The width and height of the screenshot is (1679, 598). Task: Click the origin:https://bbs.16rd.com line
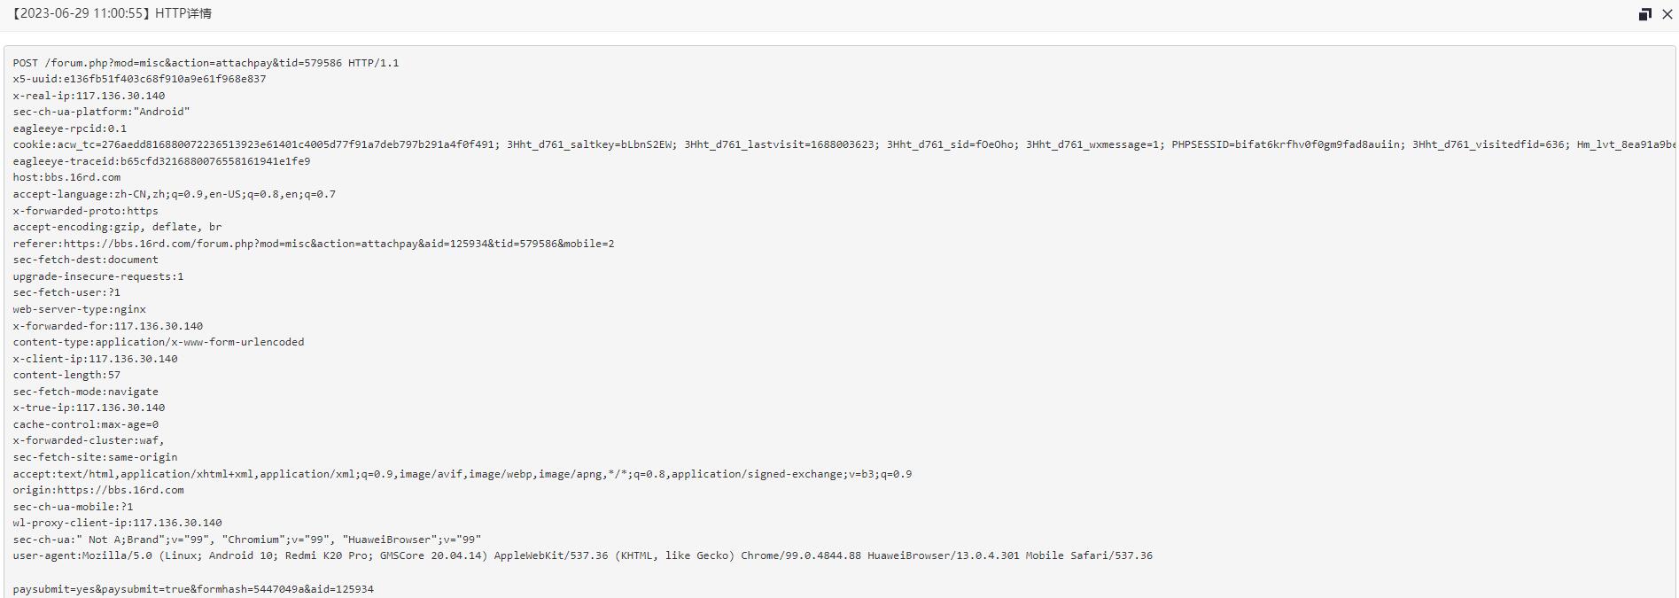point(98,490)
